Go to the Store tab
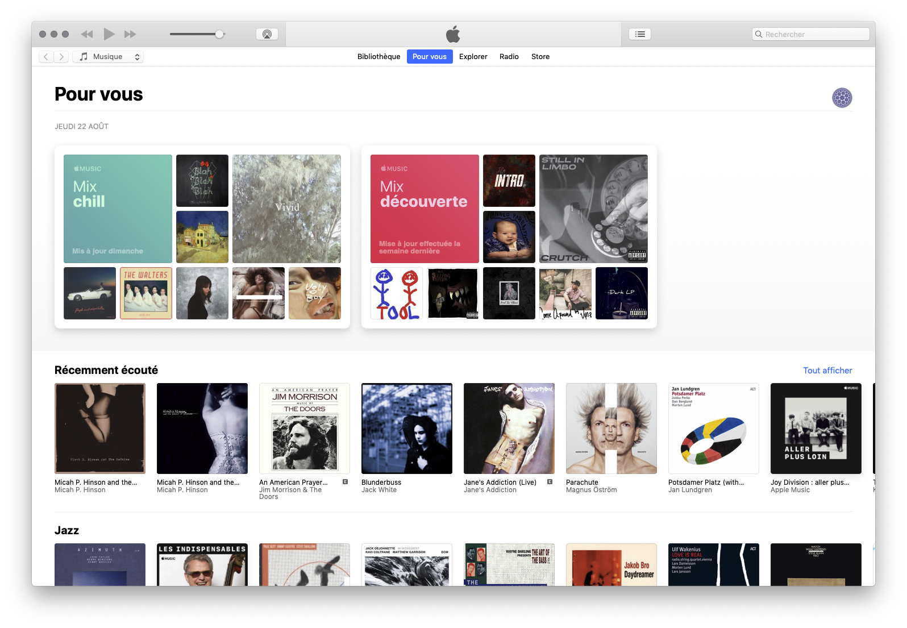Viewport: 907px width, 628px height. (540, 57)
